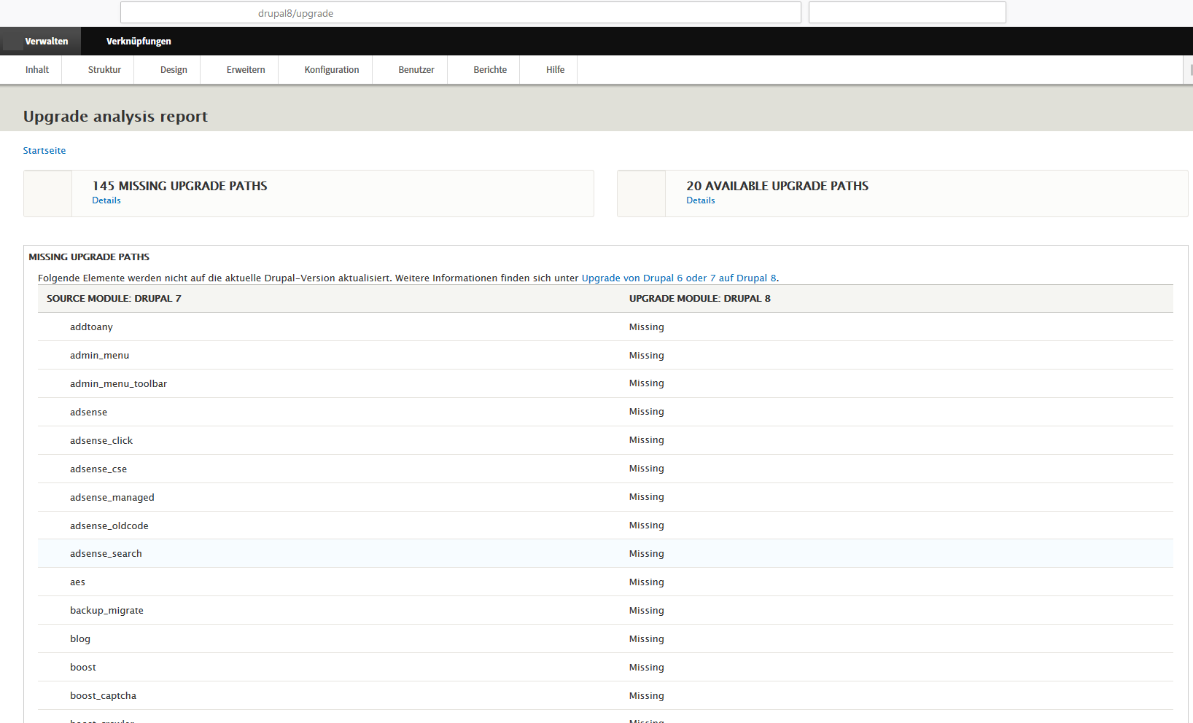Select the aes module name
Screen dimensions: 1193x723
(x=77, y=582)
